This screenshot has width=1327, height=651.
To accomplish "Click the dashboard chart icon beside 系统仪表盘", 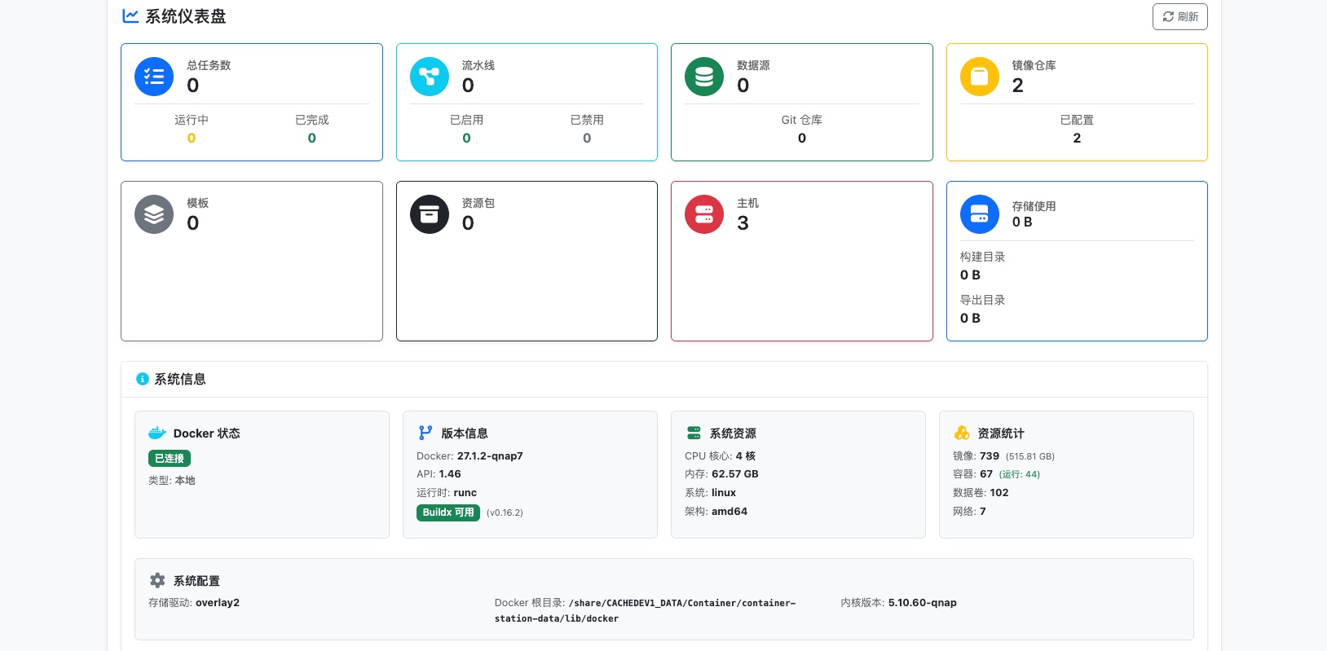I will (130, 15).
